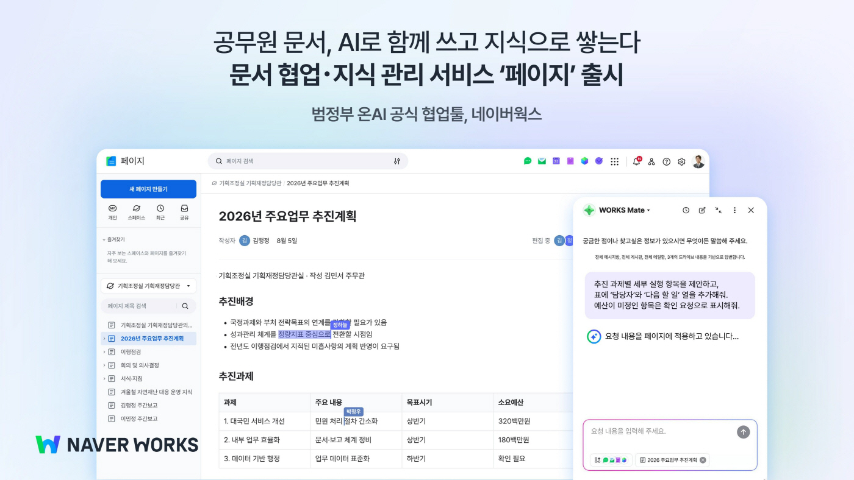
Task: Click the 소요예산 table header cell
Action: pyautogui.click(x=534, y=403)
